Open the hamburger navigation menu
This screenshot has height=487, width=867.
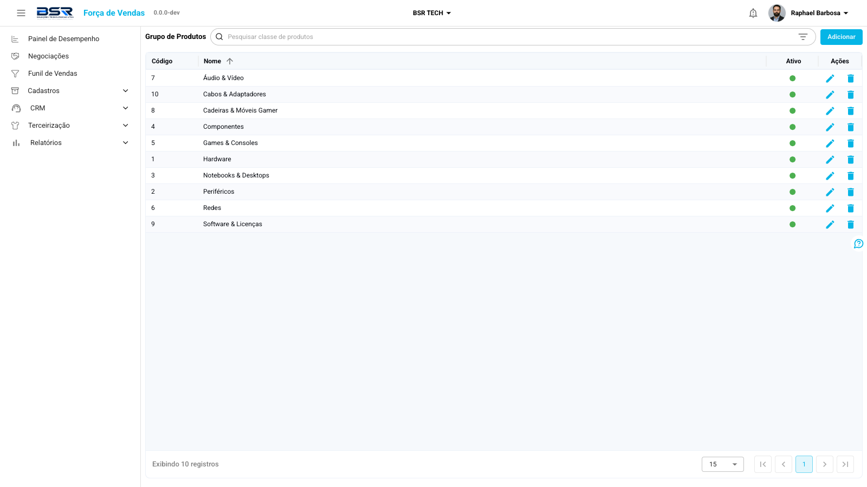coord(21,13)
